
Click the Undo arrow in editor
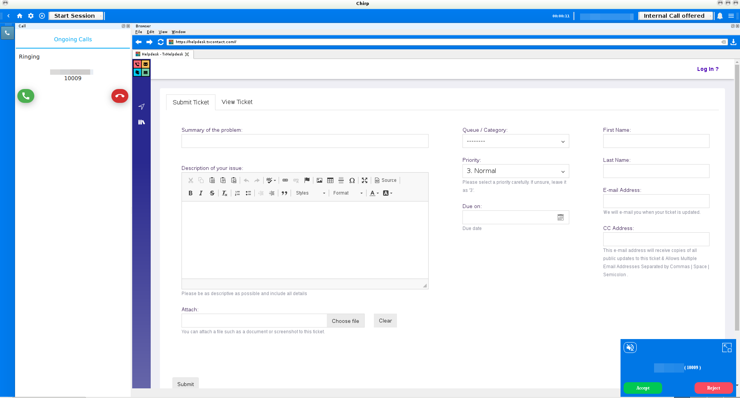[246, 180]
